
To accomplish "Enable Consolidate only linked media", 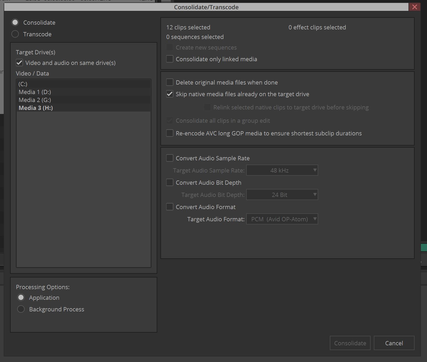I will (170, 59).
